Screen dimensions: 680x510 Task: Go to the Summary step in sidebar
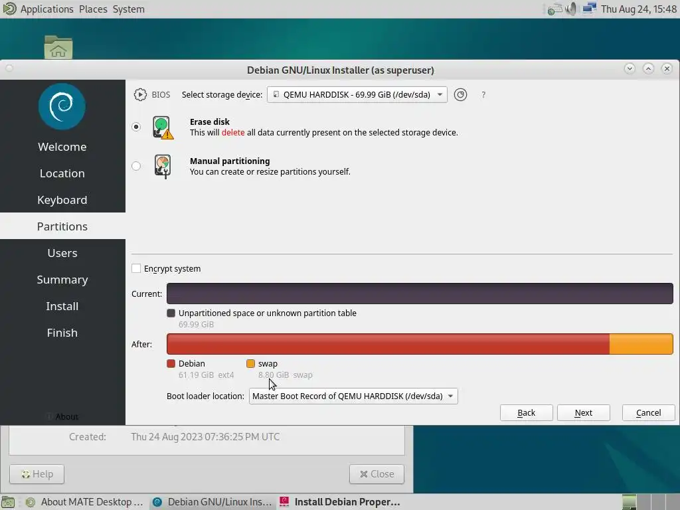[x=62, y=280]
